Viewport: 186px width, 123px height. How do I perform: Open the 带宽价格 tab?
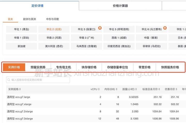click(x=144, y=67)
